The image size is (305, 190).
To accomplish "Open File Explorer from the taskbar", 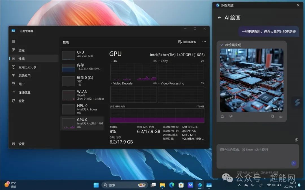I will click(162, 185).
